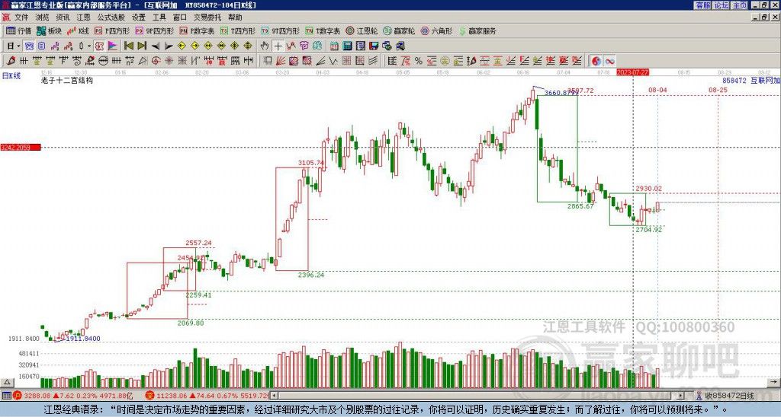Click the 论坛 forum link

(722, 5)
